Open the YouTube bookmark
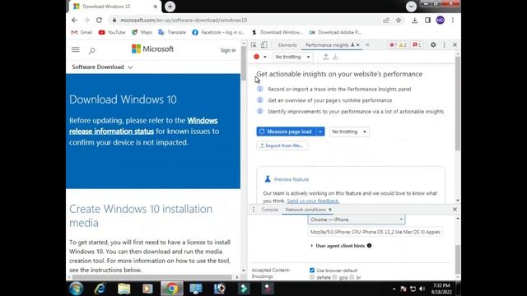This screenshot has height=296, width=527. [112, 32]
